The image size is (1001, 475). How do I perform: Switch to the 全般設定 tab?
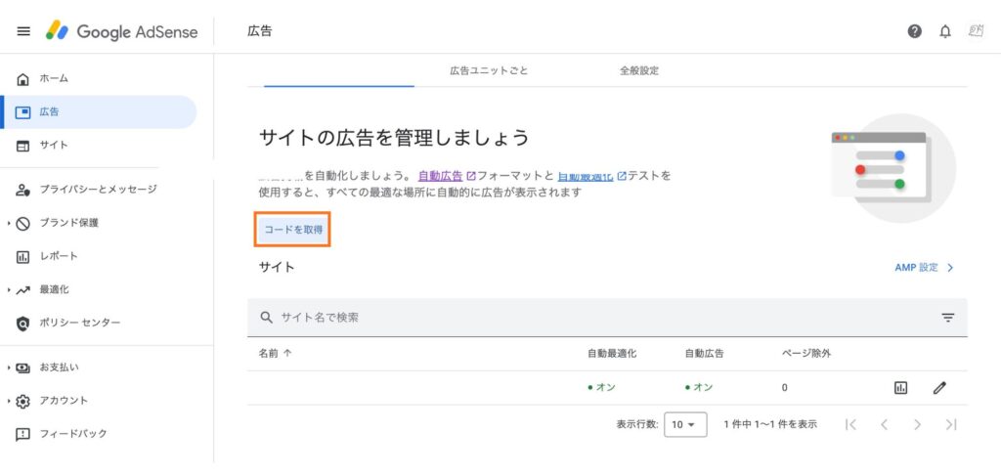(638, 71)
